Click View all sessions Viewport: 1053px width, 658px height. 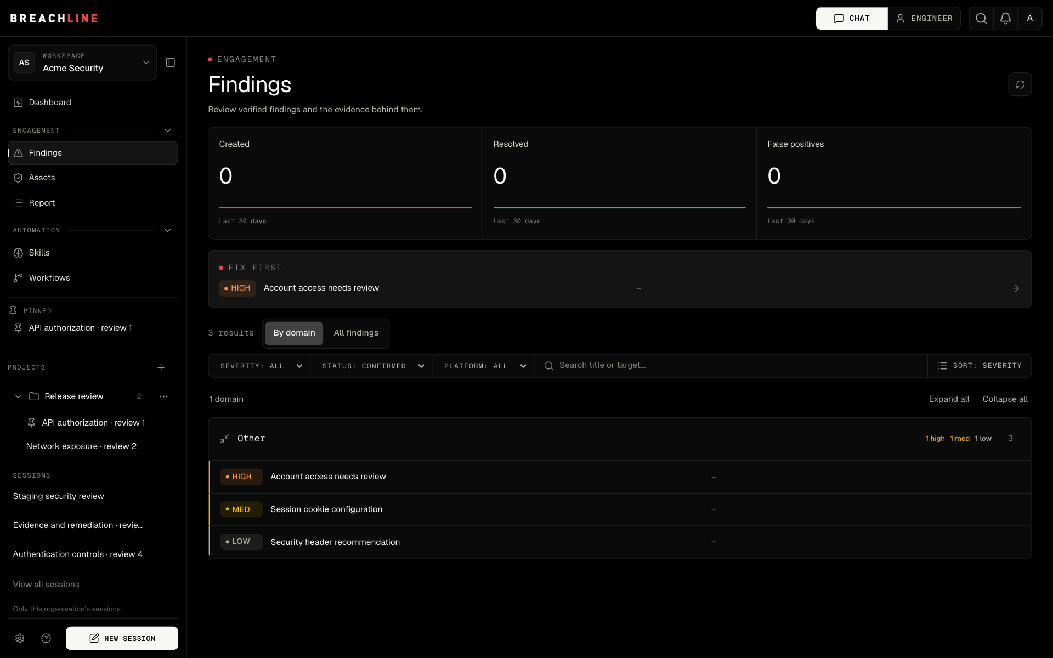46,585
